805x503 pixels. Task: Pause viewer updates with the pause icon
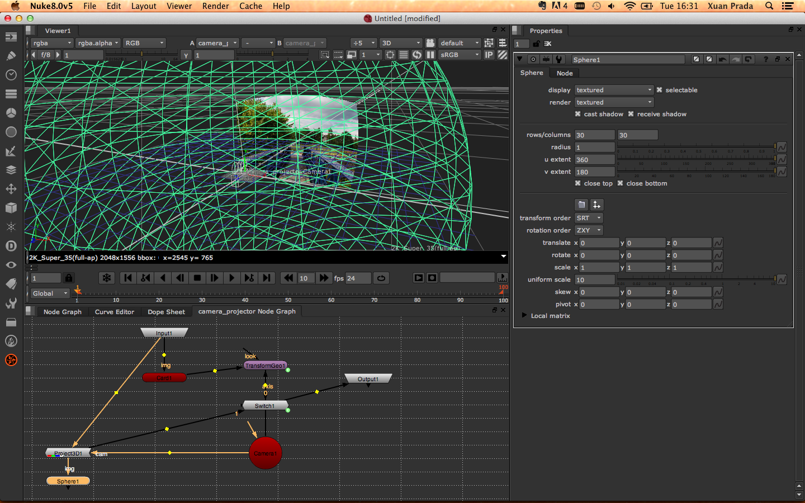coord(430,55)
